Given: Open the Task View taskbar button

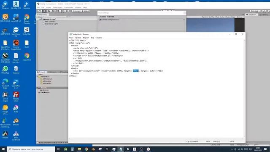Looking at the screenshot, I should point(59,149).
